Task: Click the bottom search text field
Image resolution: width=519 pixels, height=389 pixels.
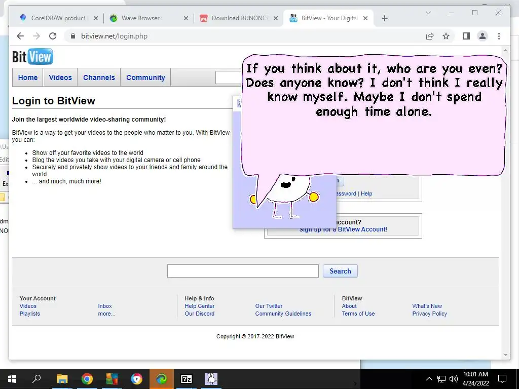Action: [243, 271]
